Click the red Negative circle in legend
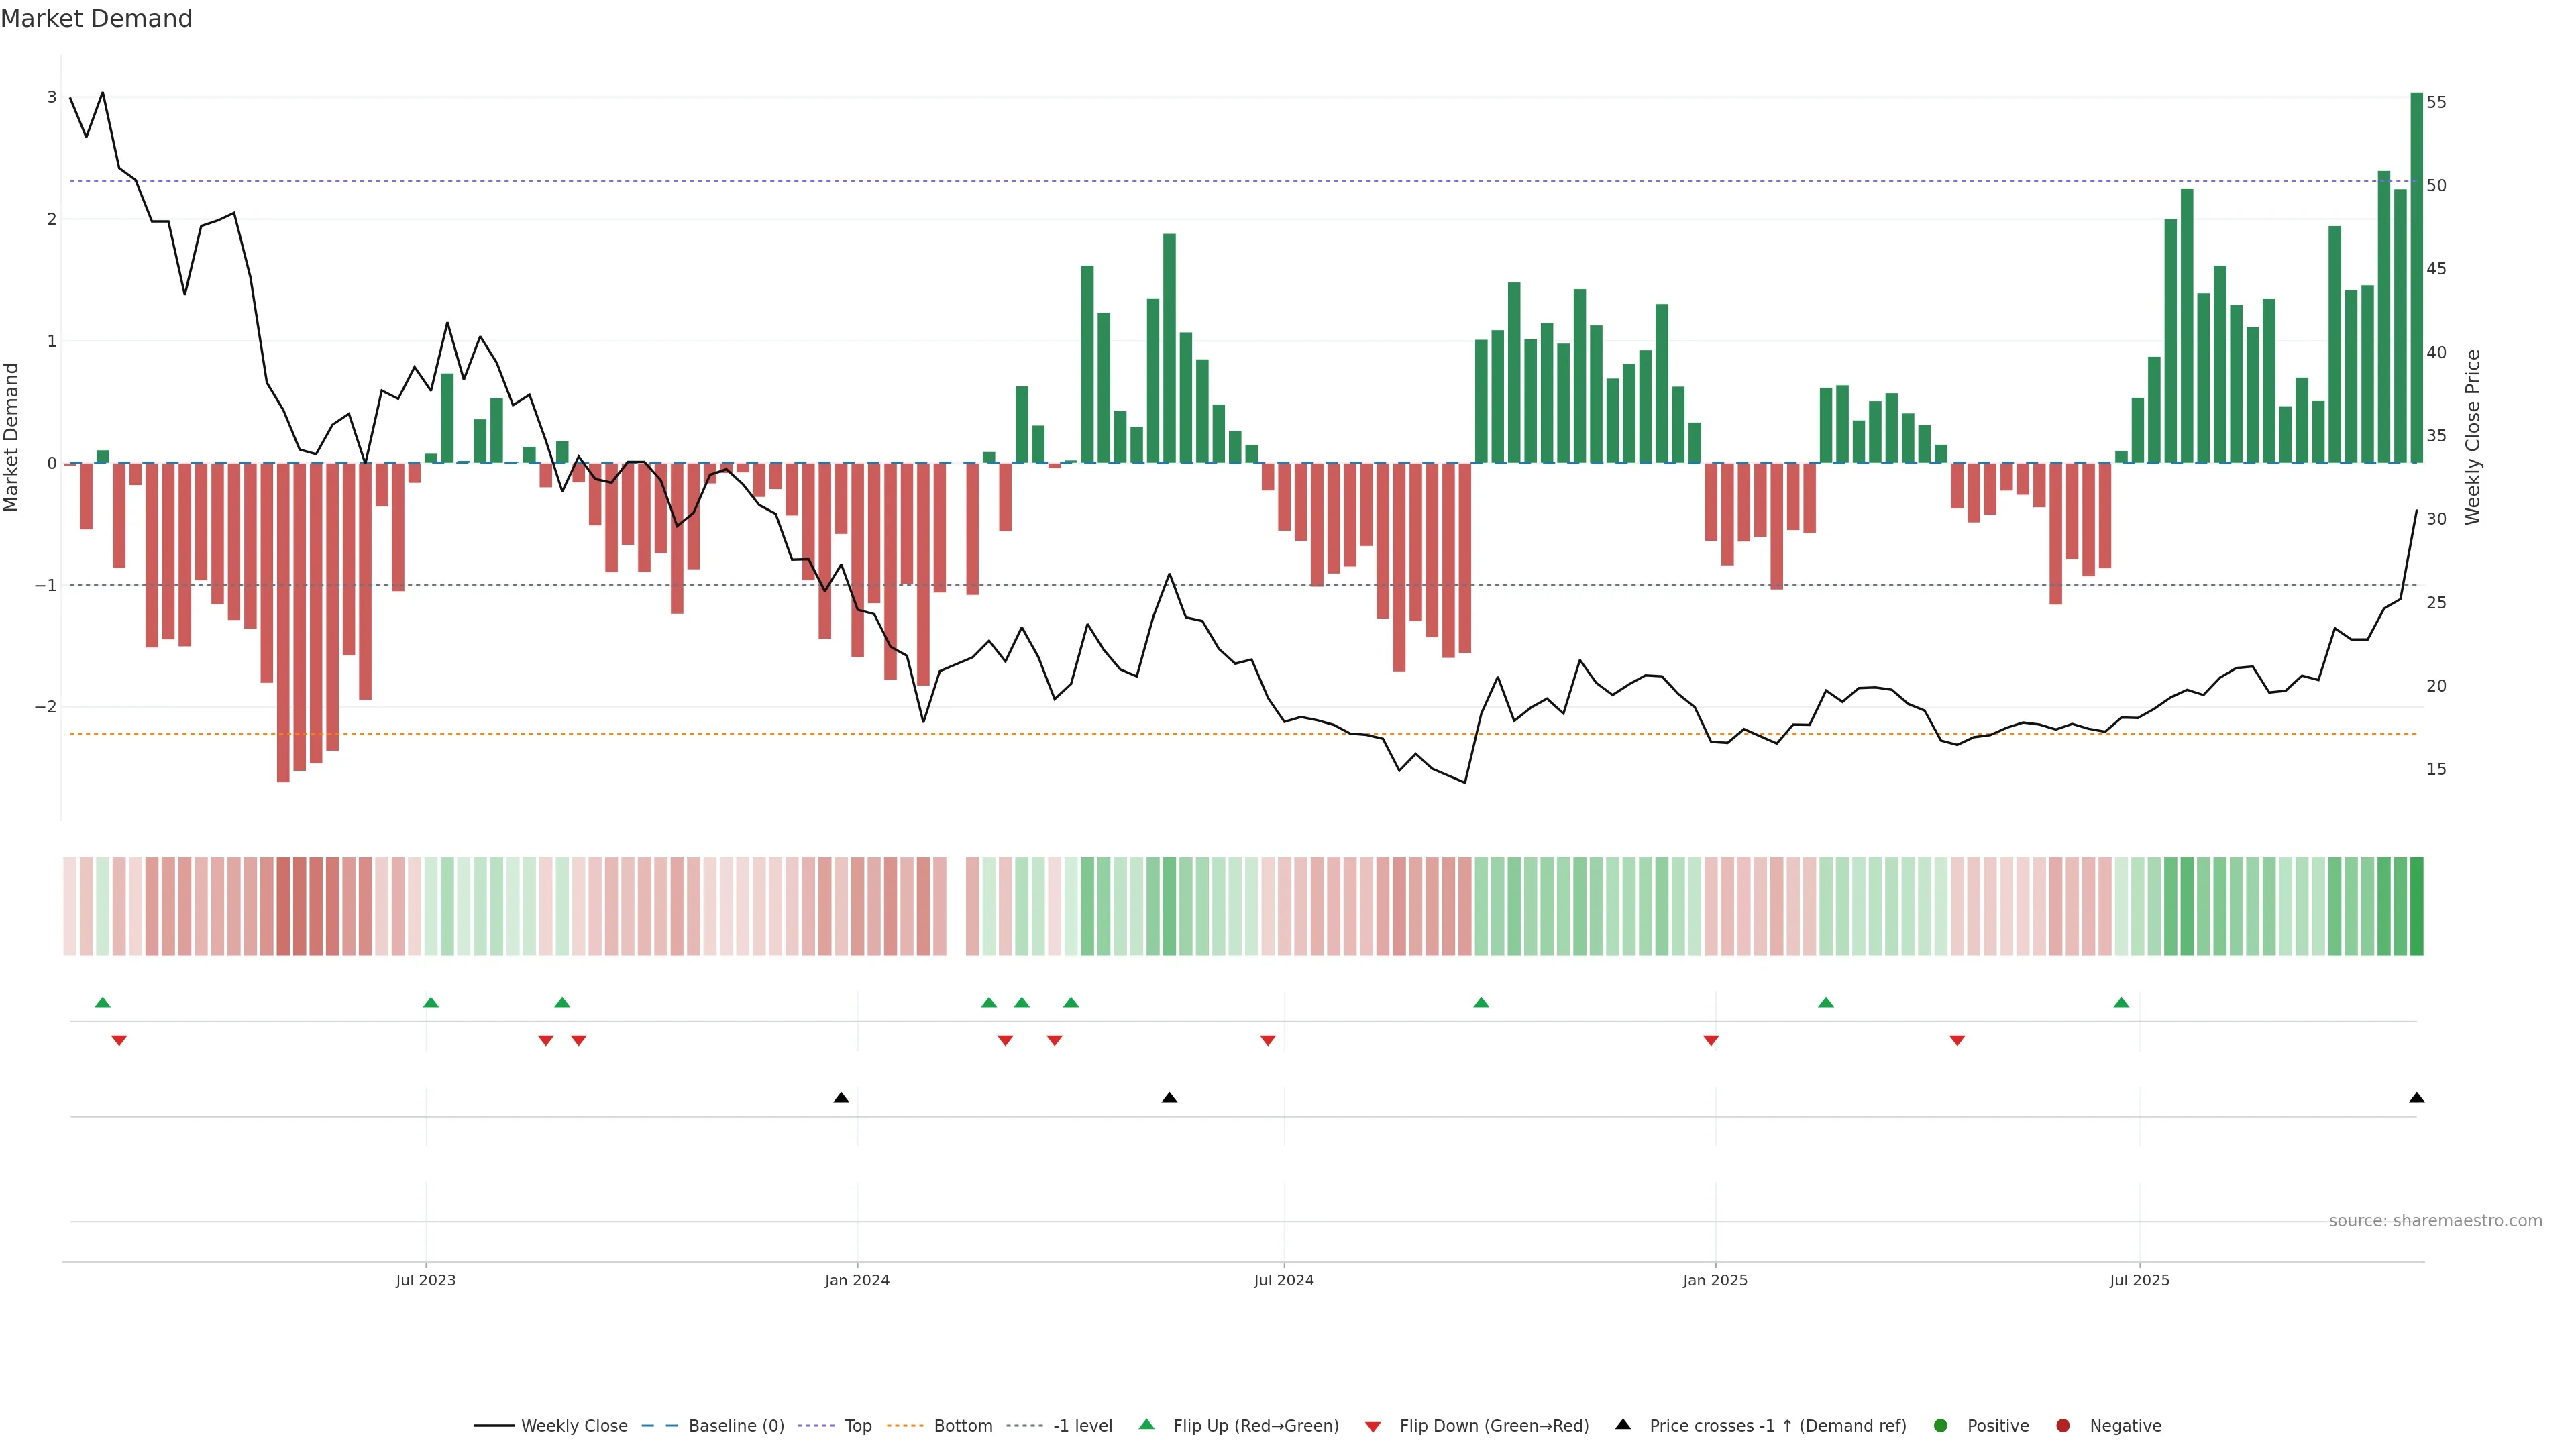 click(x=2063, y=1425)
